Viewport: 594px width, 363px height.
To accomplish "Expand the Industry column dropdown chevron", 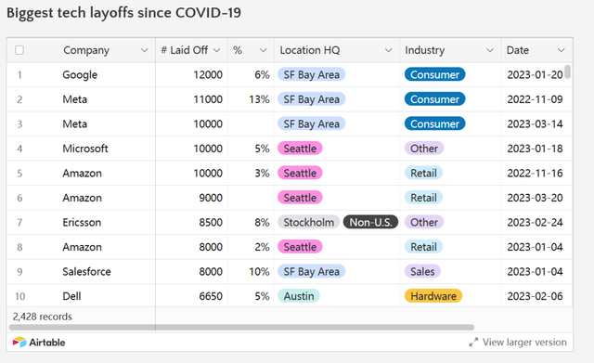I will click(x=490, y=50).
